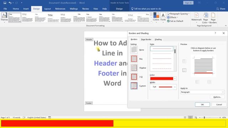Select the Shadow border setting icon

click(x=134, y=68)
